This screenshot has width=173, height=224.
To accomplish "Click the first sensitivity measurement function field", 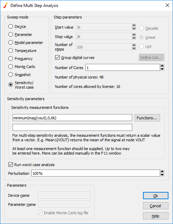I will pos(72,118).
